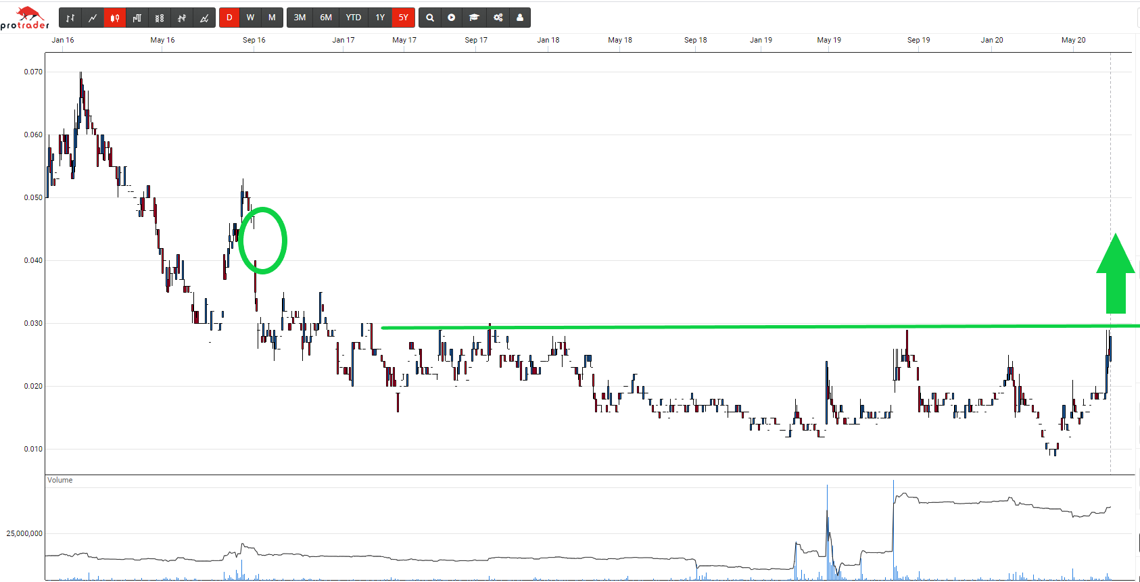Set the interval to monthly (M)

(272, 18)
